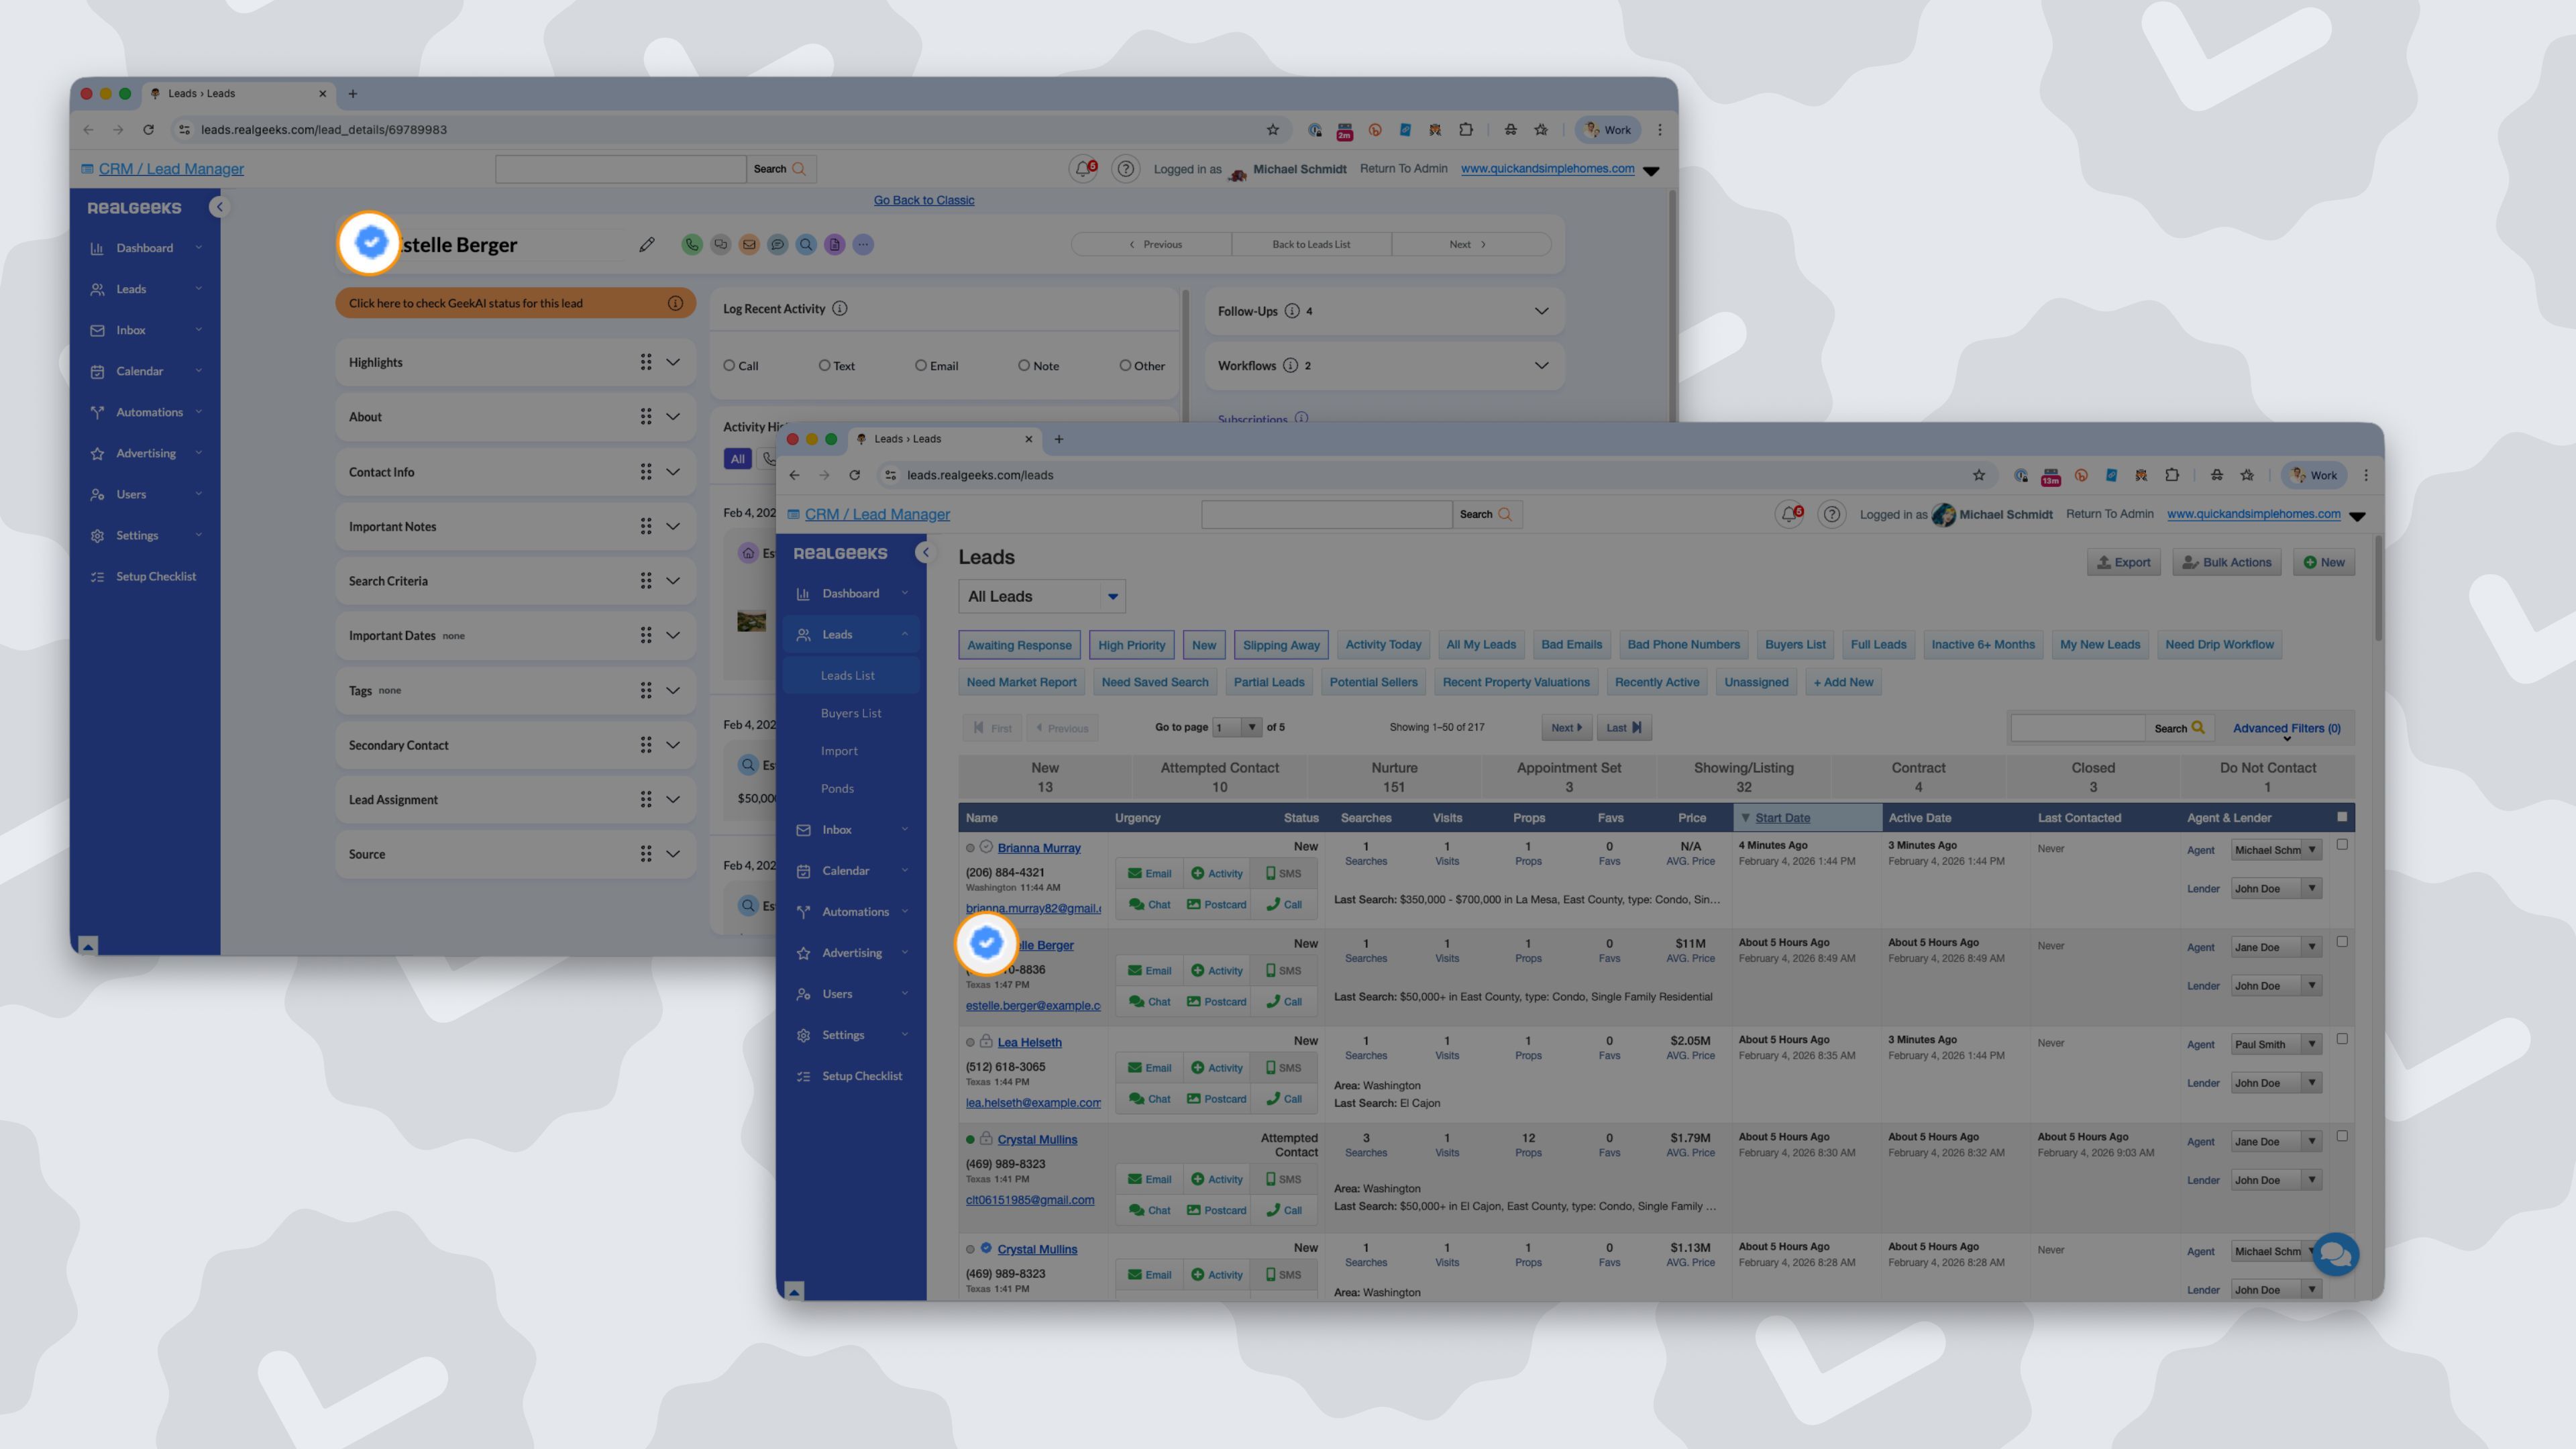Expand the Highlights section

[x=673, y=362]
